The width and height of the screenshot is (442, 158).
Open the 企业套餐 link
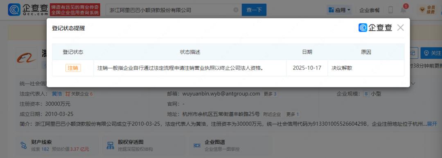coord(369,10)
